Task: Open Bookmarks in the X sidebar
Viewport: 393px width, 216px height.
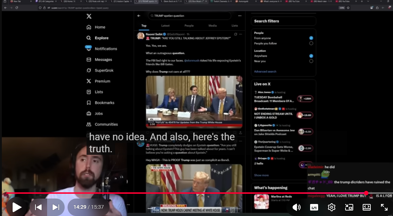Action: pos(100,102)
